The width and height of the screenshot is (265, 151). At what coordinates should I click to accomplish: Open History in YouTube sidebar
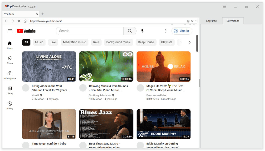click(x=10, y=106)
